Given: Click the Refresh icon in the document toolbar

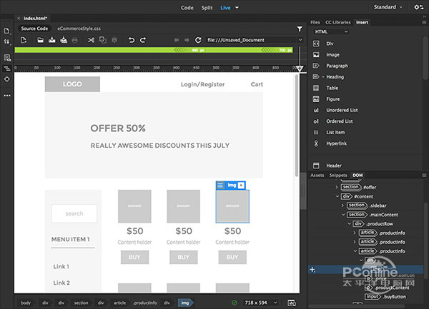Looking at the screenshot, I should coord(197,40).
